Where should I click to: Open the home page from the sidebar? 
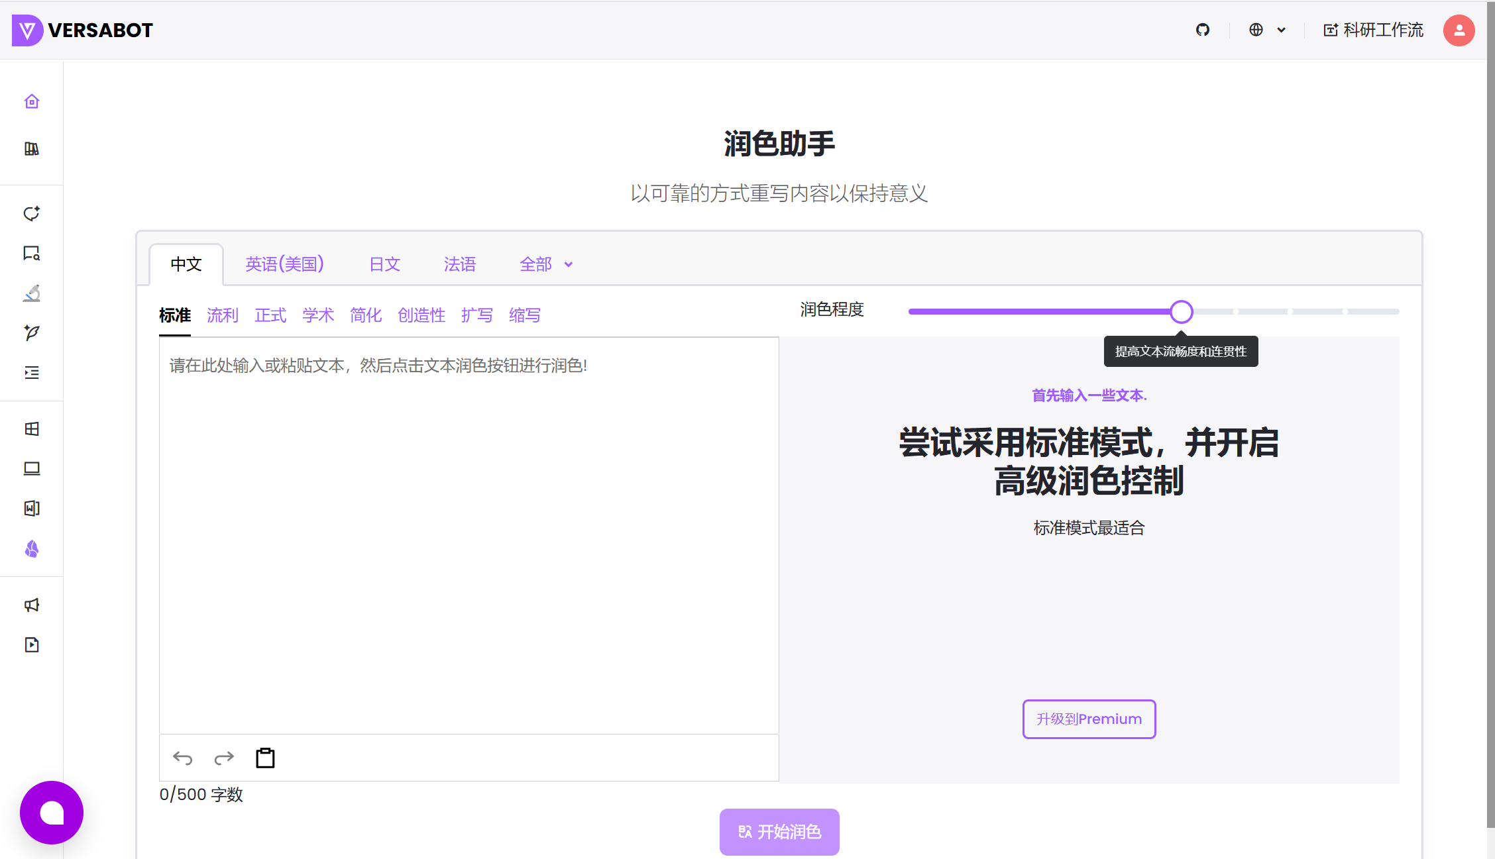click(31, 101)
